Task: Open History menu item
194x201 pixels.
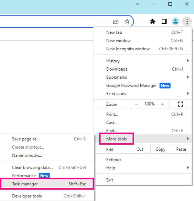Action: click(143, 61)
